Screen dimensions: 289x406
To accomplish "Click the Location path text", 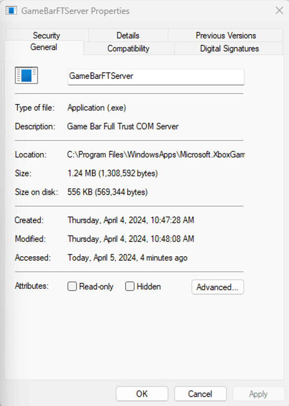I will coord(156,155).
